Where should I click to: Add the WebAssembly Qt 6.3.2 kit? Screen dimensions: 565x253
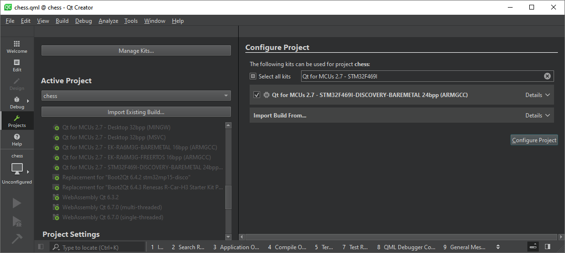coord(56,197)
